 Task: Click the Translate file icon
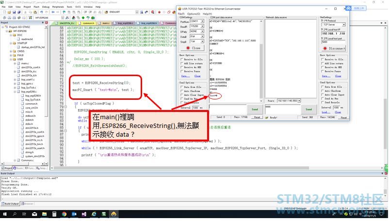tap(4, 18)
